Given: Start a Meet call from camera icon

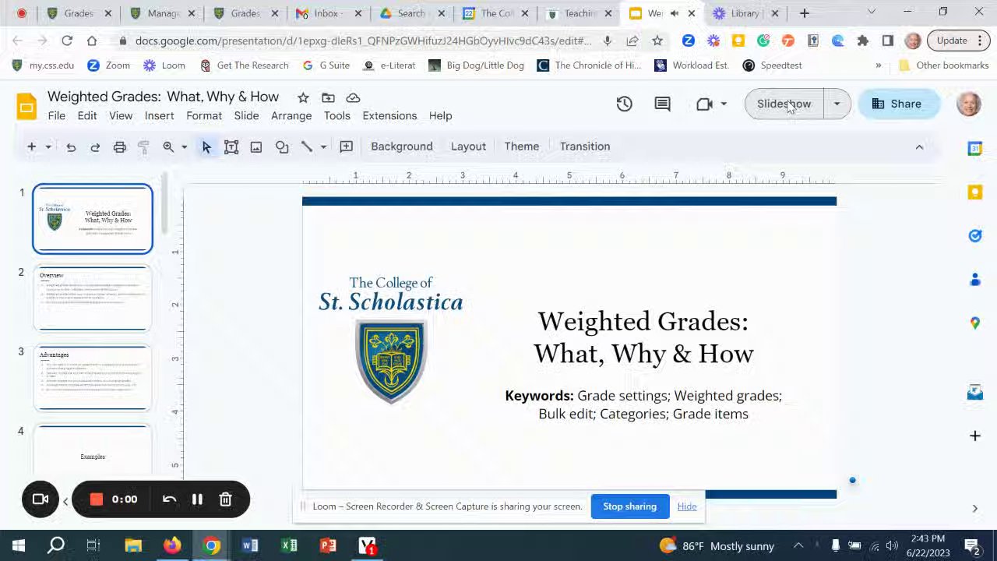Looking at the screenshot, I should tap(704, 104).
